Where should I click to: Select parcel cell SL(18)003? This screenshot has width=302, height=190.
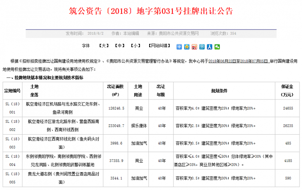coord(12,143)
